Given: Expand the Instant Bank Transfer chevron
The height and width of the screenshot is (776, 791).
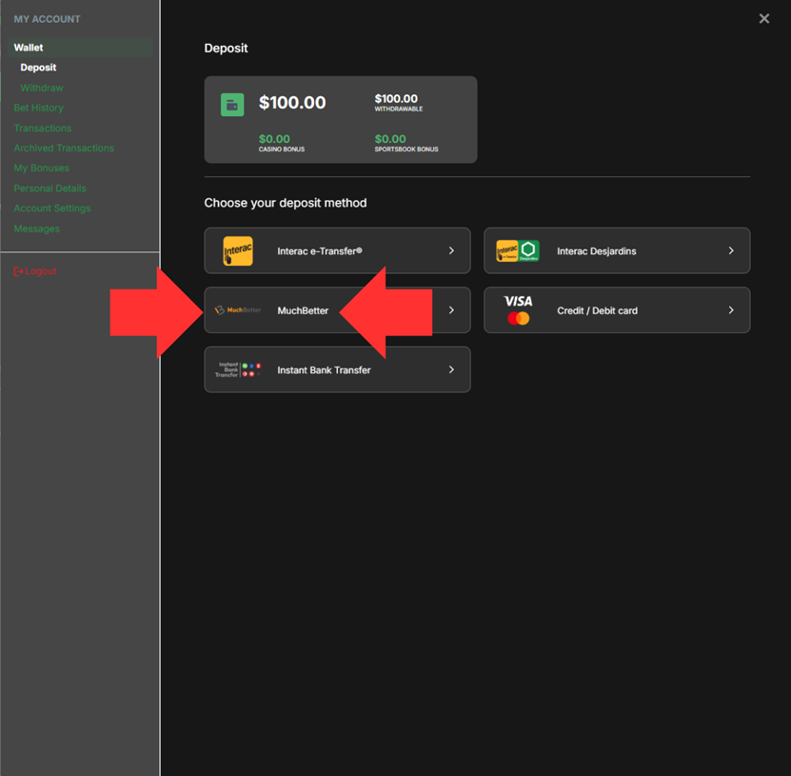Looking at the screenshot, I should tap(451, 369).
